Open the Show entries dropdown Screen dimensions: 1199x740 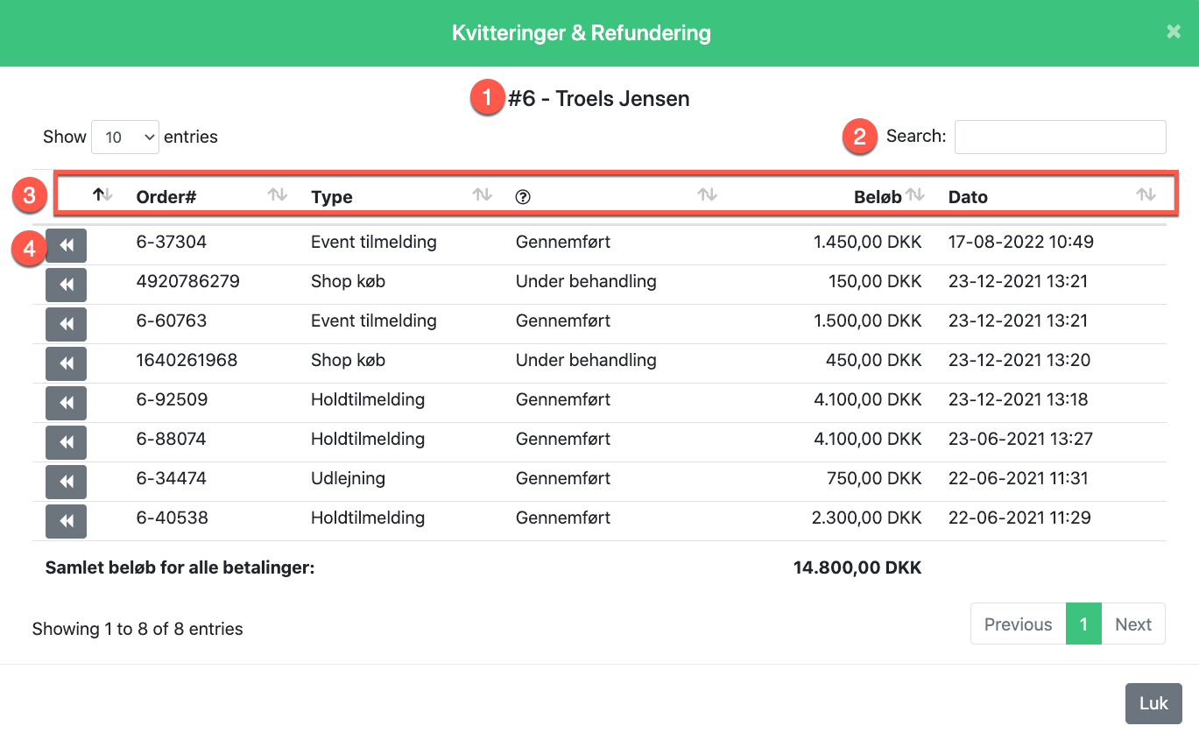tap(125, 137)
